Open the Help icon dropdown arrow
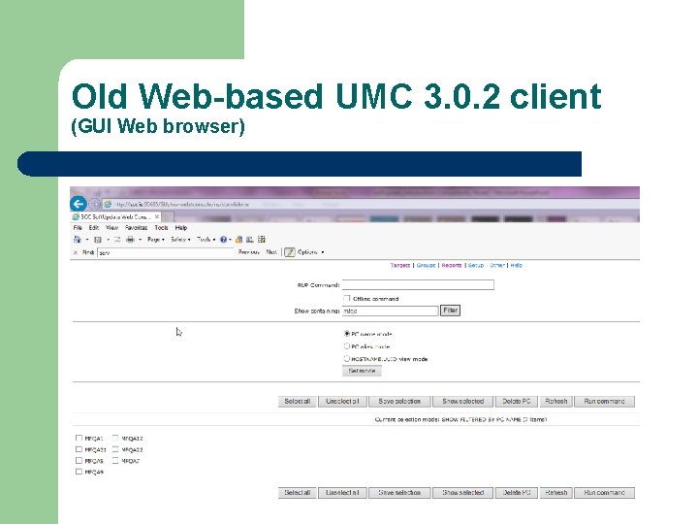 tap(230, 240)
